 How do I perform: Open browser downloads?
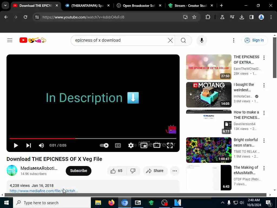coord(242,17)
